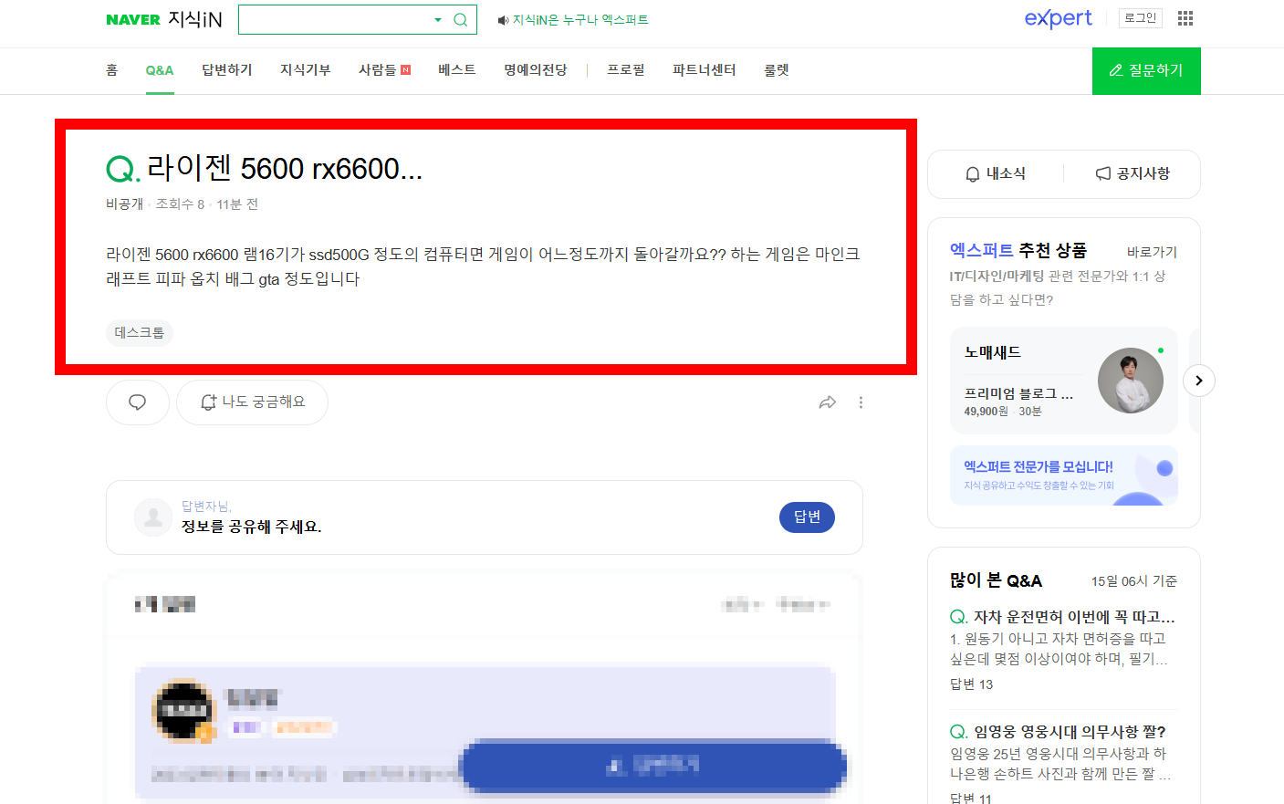
Task: Select the Q&A tab
Action: point(160,70)
